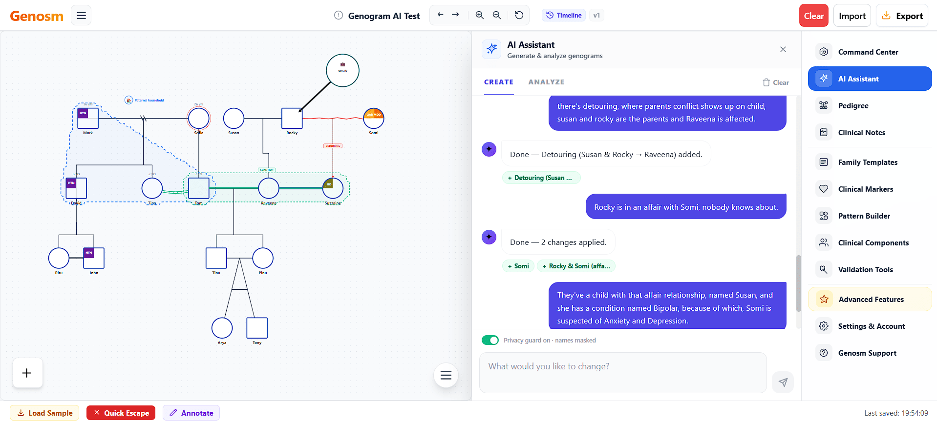The image size is (937, 423).
Task: Open Clinical Components
Action: point(870,242)
